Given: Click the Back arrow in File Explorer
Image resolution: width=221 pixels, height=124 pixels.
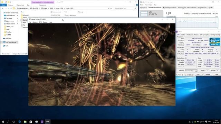Looking at the screenshot, I should click(2, 8).
